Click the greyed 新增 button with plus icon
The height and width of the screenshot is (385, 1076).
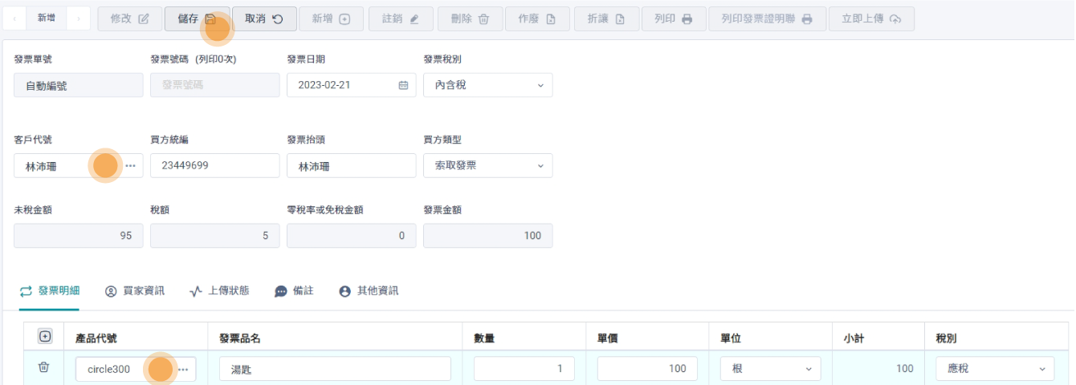point(332,19)
